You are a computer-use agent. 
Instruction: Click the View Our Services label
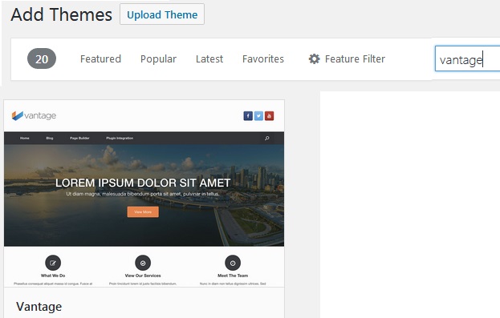click(143, 276)
